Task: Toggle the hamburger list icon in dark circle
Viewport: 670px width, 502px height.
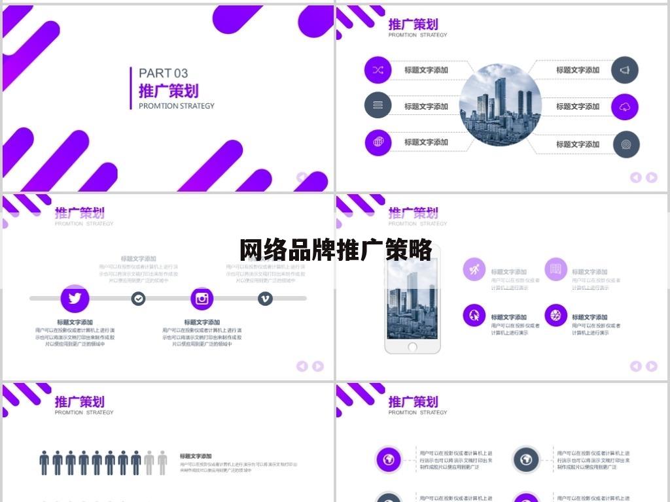Action: tap(376, 105)
